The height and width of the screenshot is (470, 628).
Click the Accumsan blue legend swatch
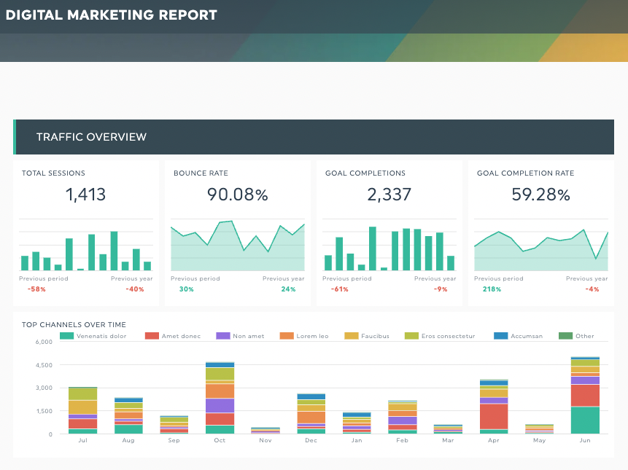coord(500,336)
